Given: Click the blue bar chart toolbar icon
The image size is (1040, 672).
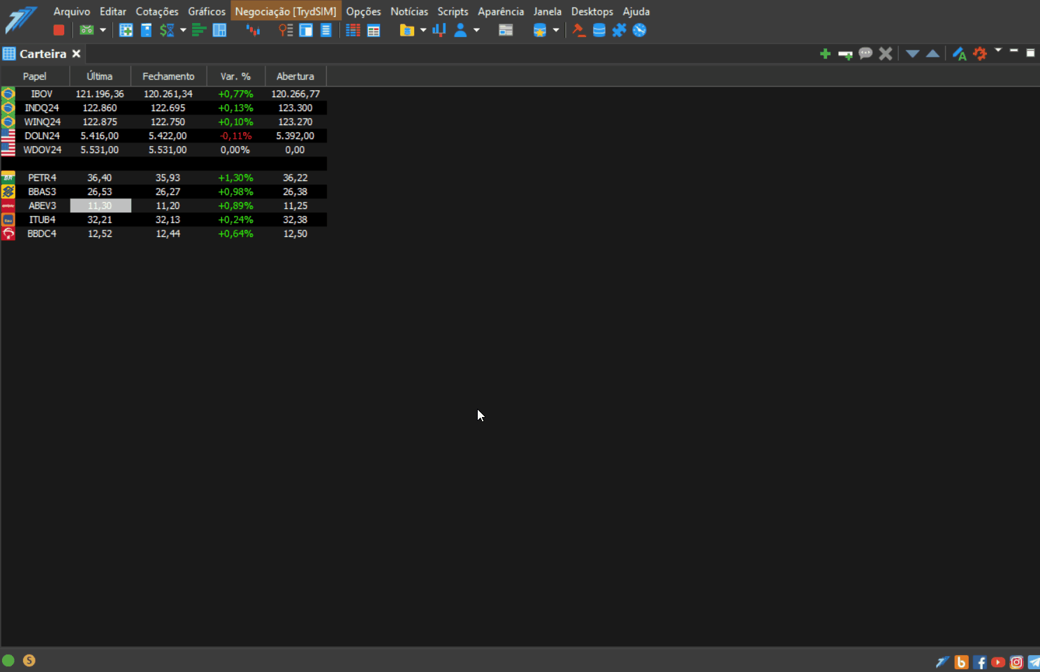Looking at the screenshot, I should click(439, 30).
